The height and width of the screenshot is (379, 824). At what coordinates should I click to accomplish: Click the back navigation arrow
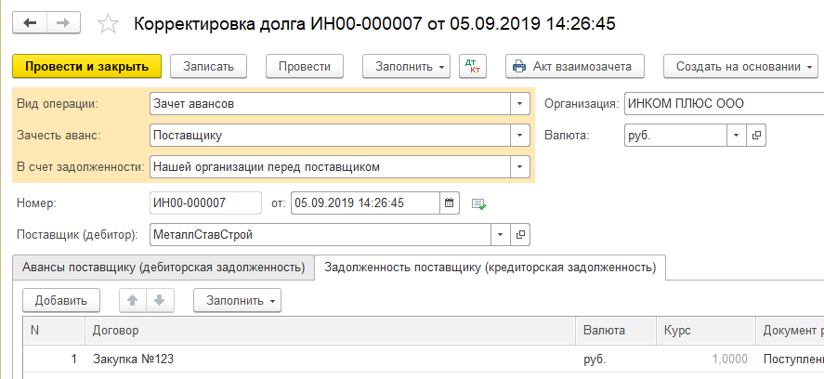click(x=29, y=21)
